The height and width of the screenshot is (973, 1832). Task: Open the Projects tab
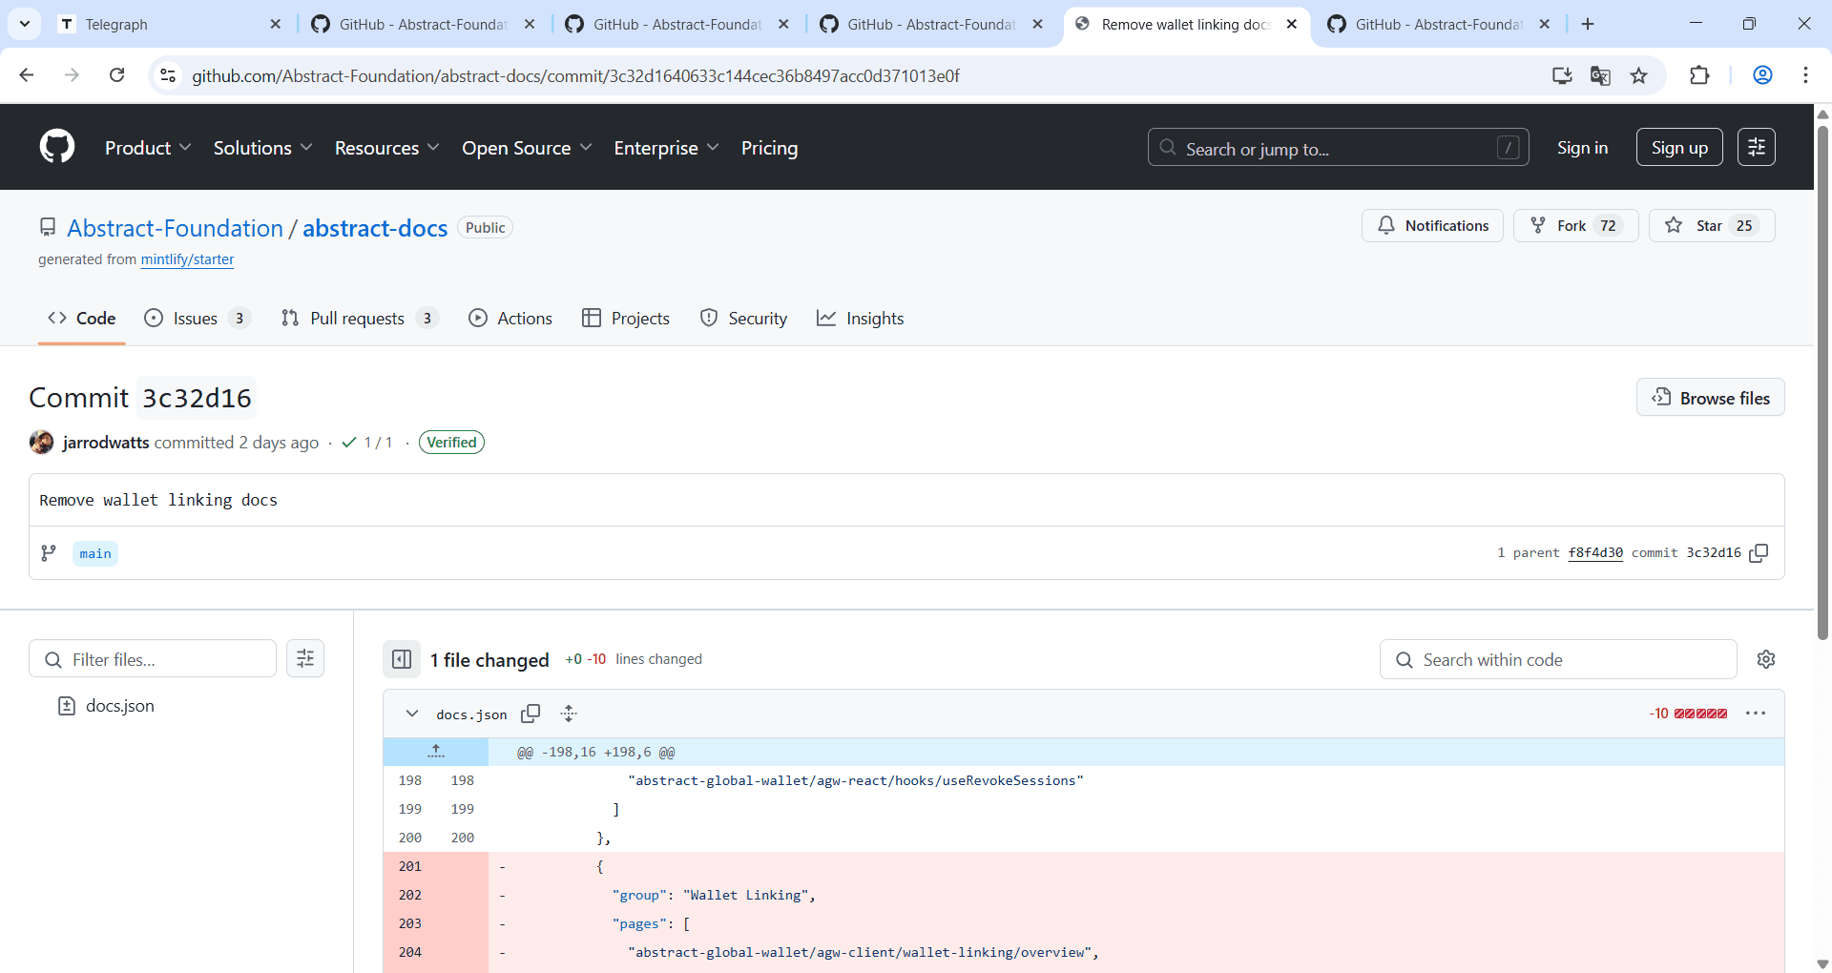coord(626,319)
